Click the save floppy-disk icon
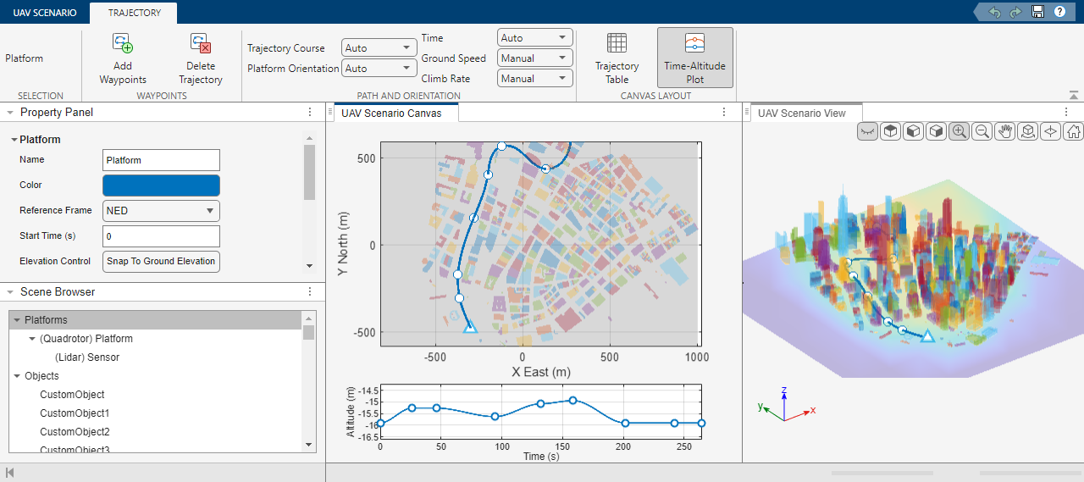Screen dimensions: 1084x482 coord(1037,12)
